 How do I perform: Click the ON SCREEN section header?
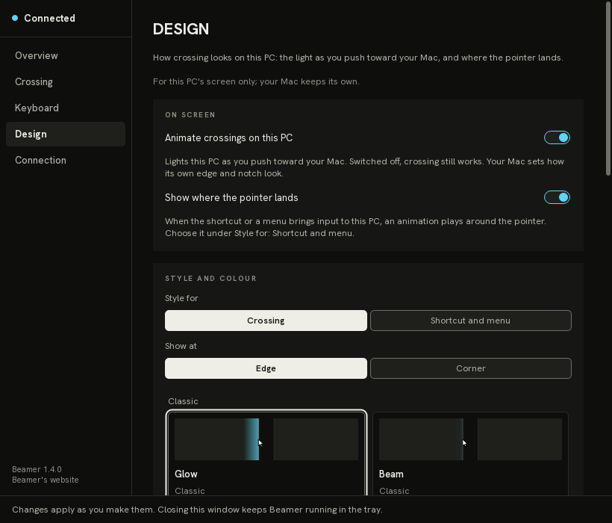(190, 115)
